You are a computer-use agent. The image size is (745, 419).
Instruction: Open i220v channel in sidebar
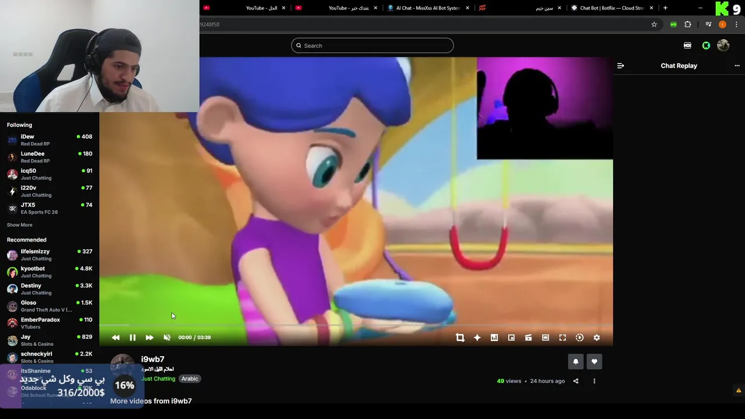(x=49, y=191)
